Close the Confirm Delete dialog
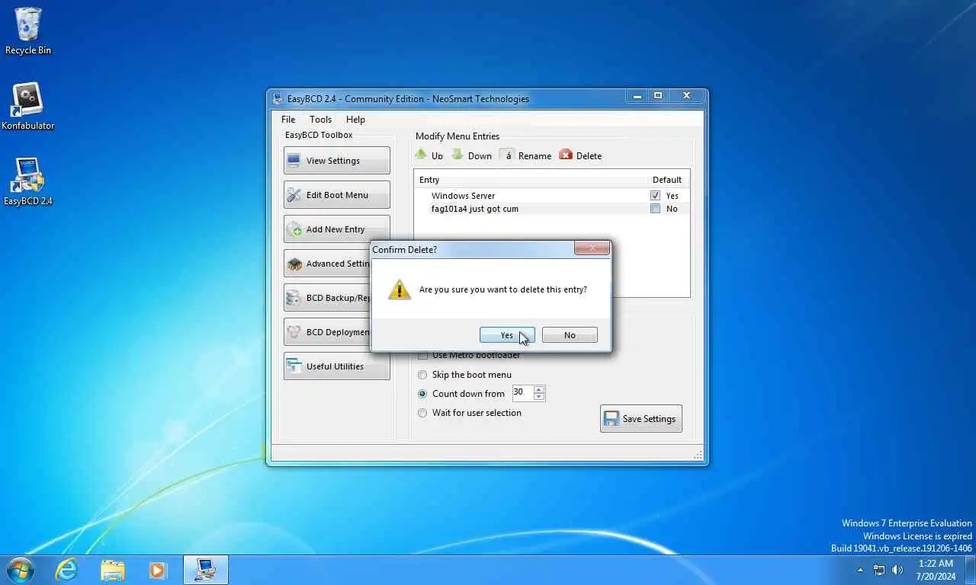976x585 pixels. (x=592, y=248)
